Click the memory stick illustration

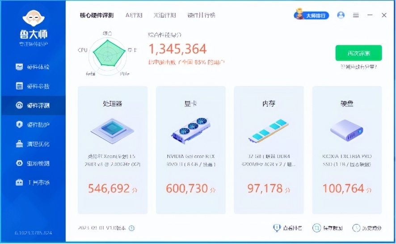[269, 130]
